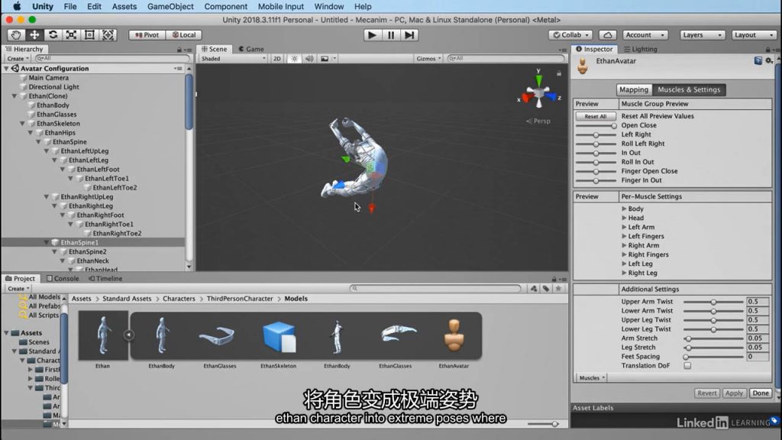The width and height of the screenshot is (782, 440).
Task: Click the Done button
Action: (761, 393)
